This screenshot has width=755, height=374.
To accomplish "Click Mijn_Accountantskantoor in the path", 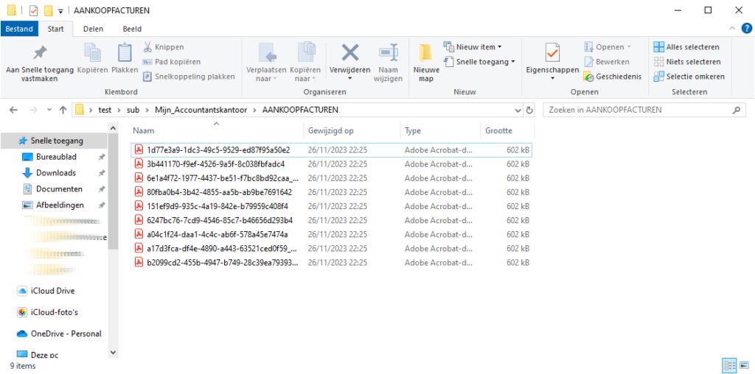I will pos(201,110).
